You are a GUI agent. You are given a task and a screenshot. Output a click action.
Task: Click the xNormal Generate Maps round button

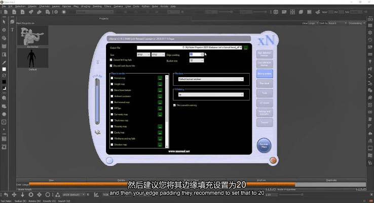[264, 145]
